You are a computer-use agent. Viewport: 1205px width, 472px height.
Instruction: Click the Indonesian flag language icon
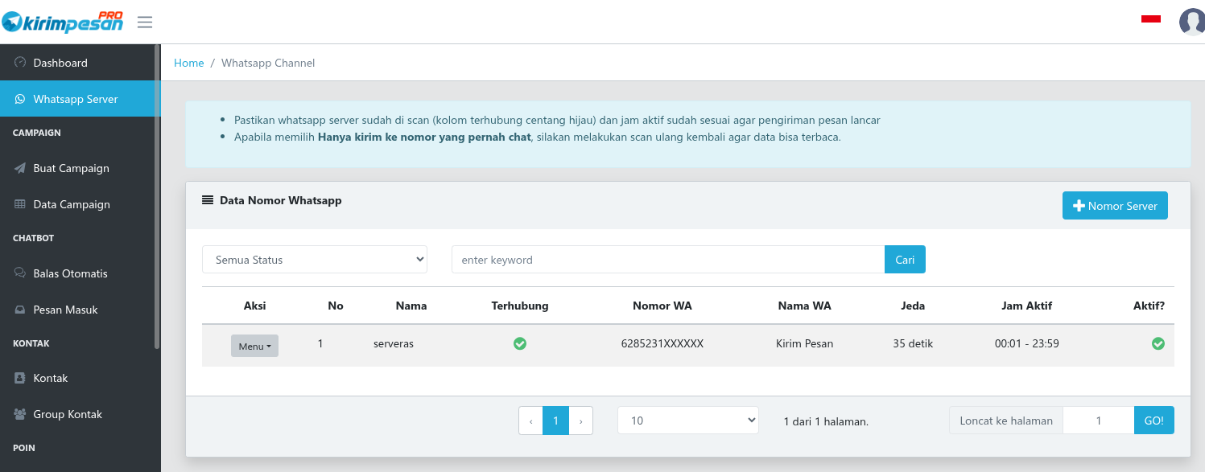(x=1150, y=18)
